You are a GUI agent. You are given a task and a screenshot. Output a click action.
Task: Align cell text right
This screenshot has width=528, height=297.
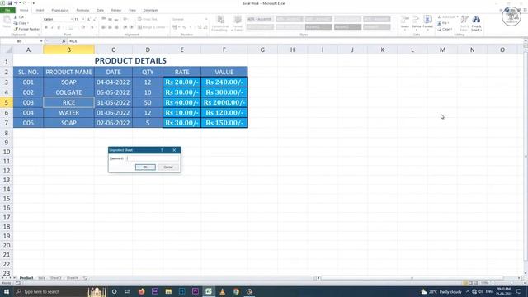(x=116, y=27)
